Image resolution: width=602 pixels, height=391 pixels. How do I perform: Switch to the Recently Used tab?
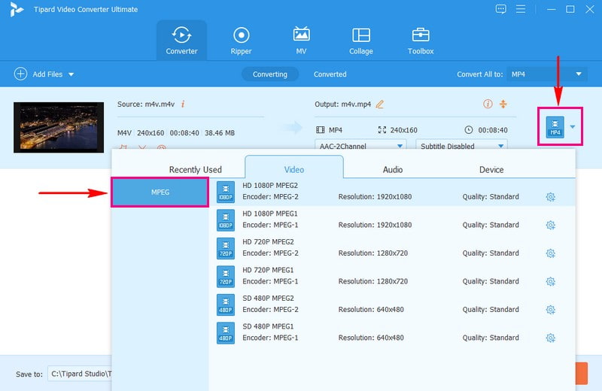[x=195, y=169]
